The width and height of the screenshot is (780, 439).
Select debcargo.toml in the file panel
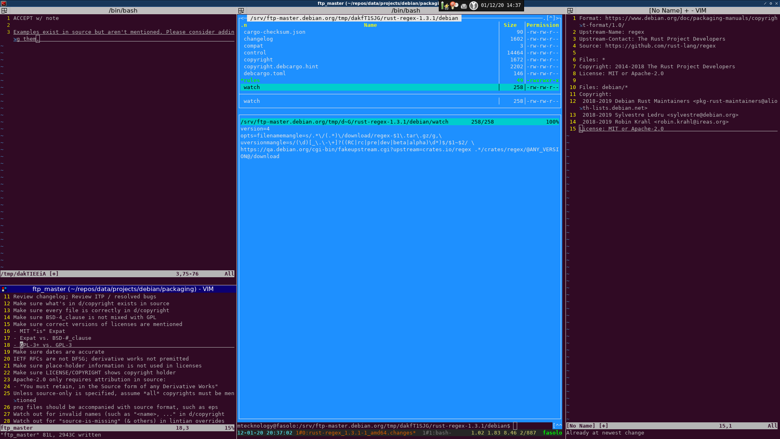(264, 74)
